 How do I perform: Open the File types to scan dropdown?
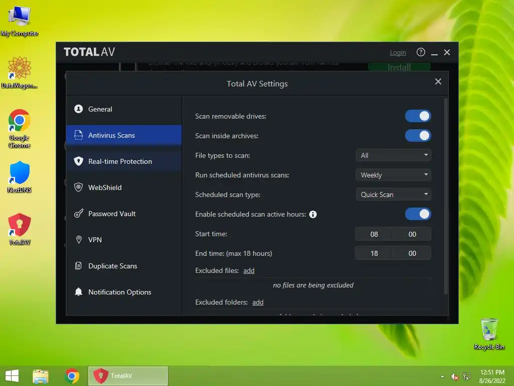tap(394, 155)
